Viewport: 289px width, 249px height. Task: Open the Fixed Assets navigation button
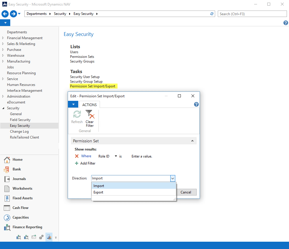[x=18, y=198]
